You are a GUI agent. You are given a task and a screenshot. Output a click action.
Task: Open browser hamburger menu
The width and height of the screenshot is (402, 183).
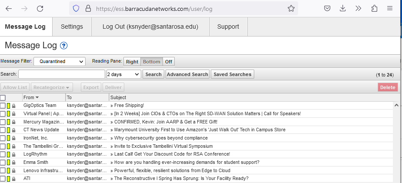click(x=390, y=8)
